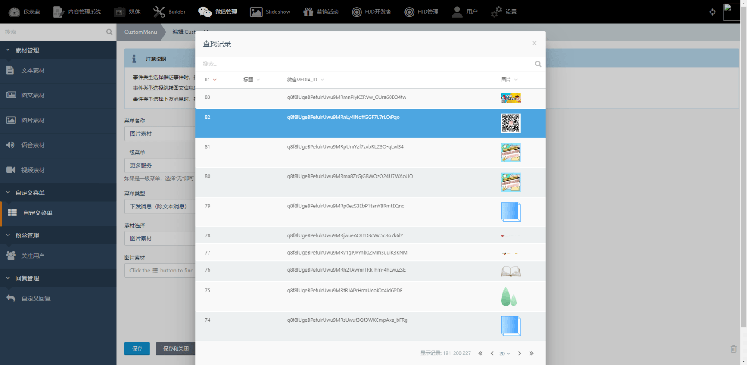Select record with ID 83
Screen dimensions: 747x365
370,98
